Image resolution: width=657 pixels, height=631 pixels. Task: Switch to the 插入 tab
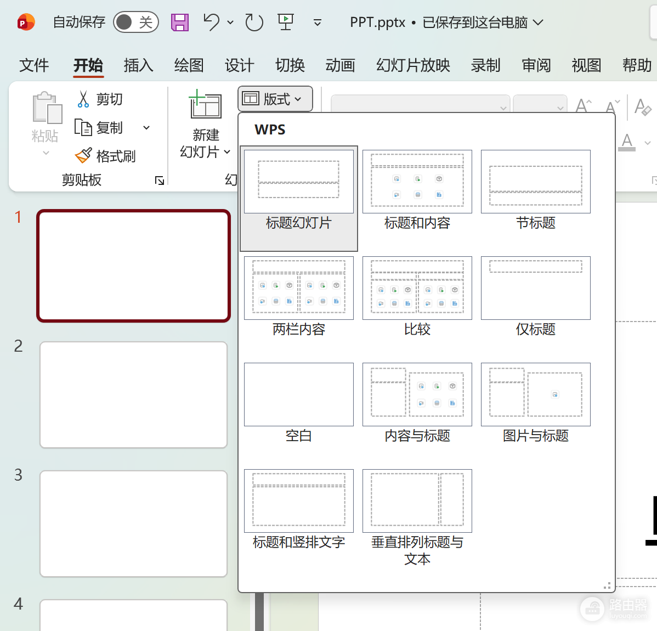(139, 65)
